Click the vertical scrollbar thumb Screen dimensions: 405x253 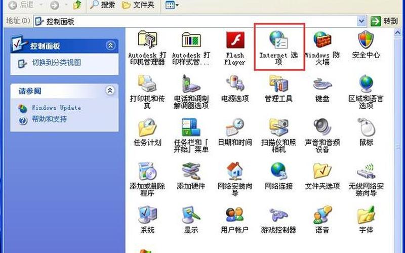pos(398,147)
